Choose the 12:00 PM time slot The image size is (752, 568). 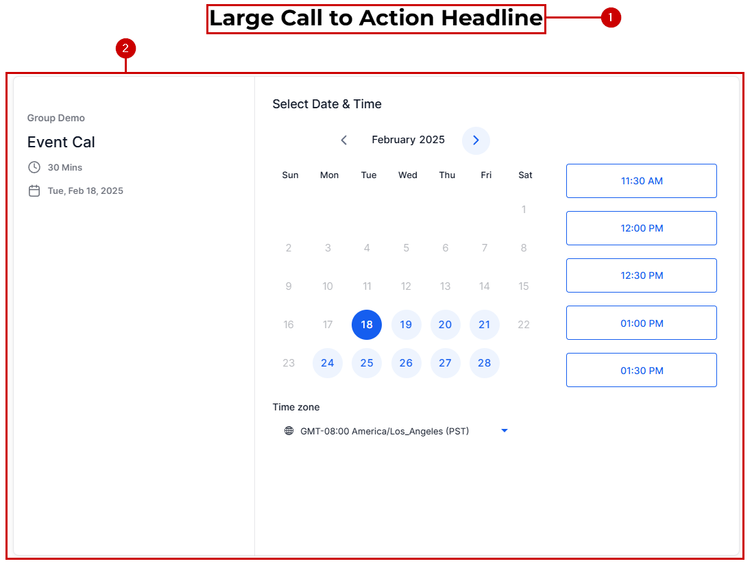coord(641,228)
